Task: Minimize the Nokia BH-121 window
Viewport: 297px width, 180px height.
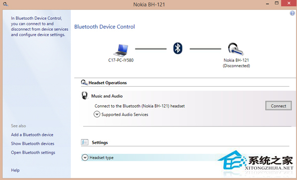Action: click(x=267, y=3)
